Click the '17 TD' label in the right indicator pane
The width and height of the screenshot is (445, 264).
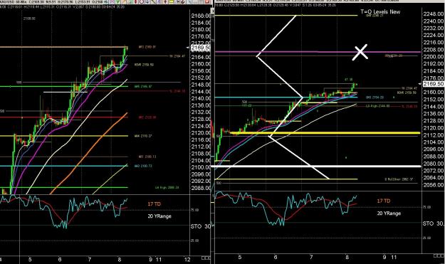click(384, 201)
